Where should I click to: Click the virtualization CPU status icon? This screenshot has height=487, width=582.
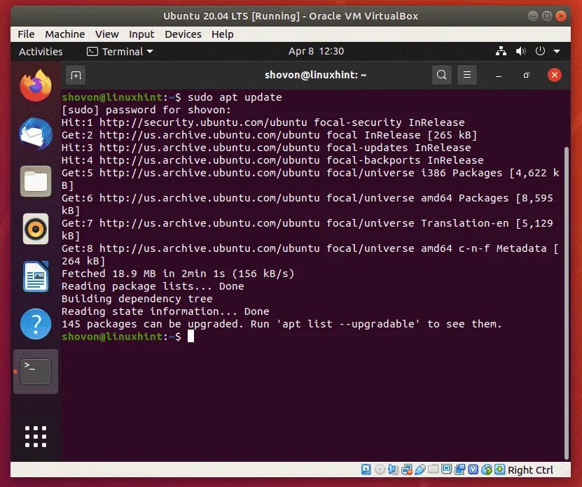tap(473, 470)
